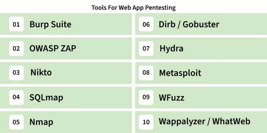Select the 04 number badge

16,97
